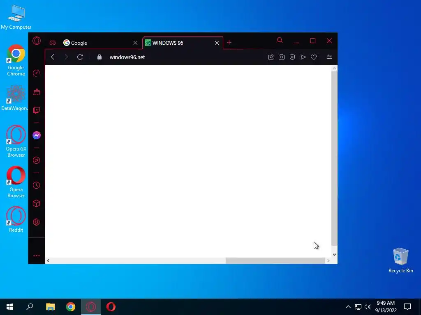Image resolution: width=421 pixels, height=315 pixels.
Task: Open the Windows Start menu
Action: 10,307
